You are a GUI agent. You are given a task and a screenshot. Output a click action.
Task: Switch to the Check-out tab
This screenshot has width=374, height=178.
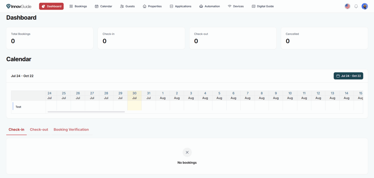39,129
